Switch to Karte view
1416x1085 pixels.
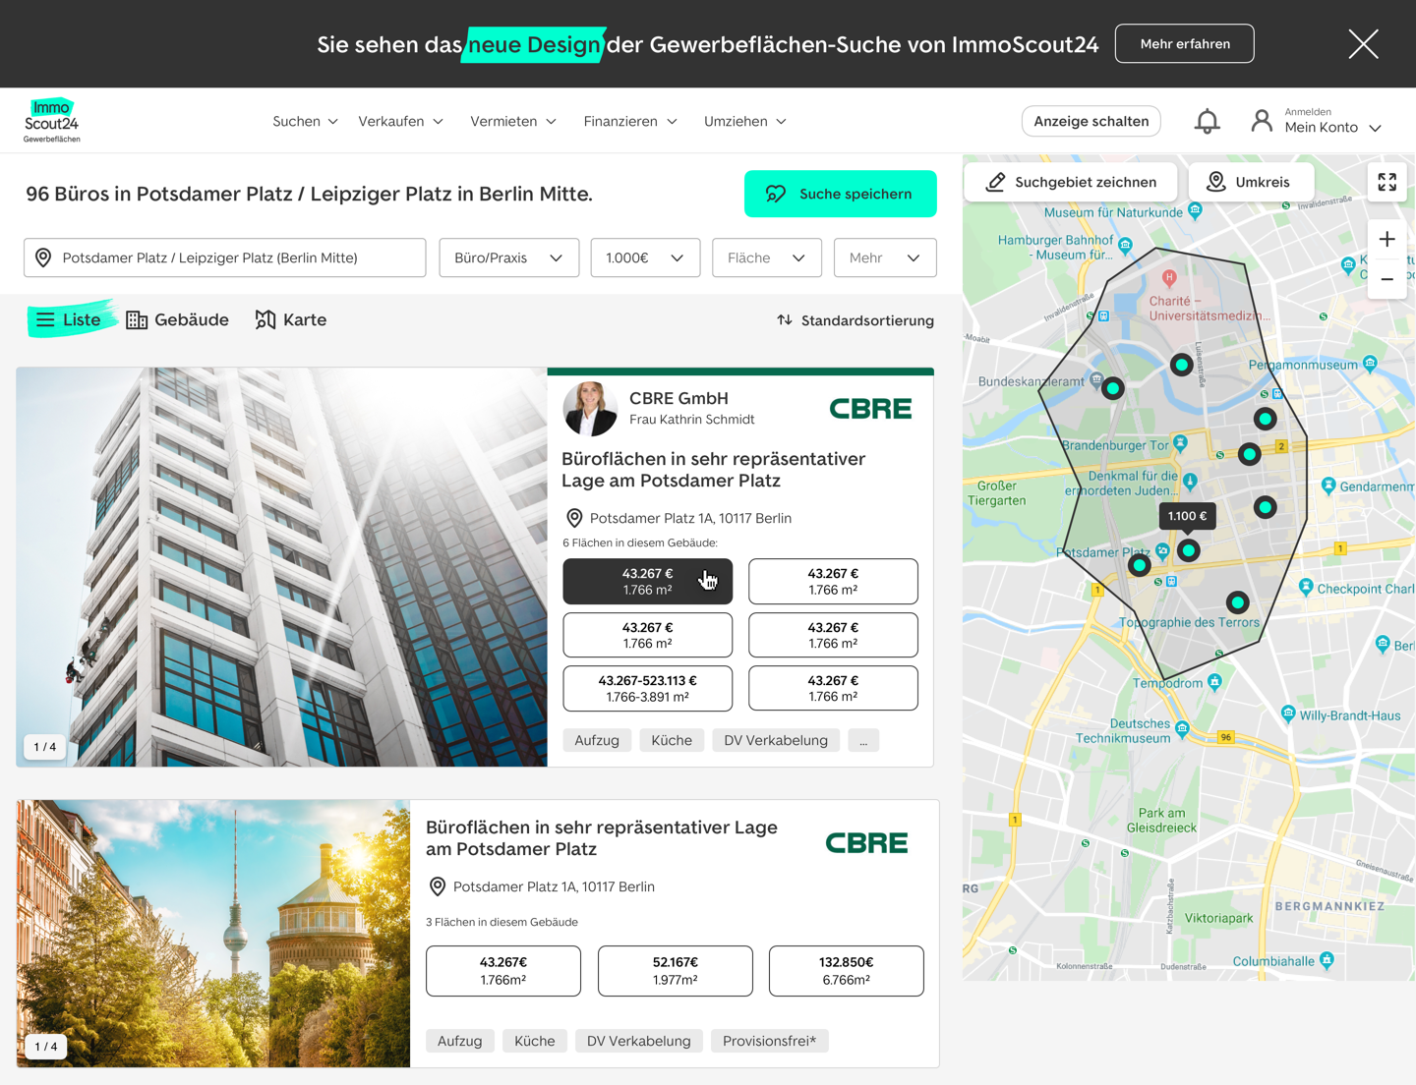click(291, 320)
